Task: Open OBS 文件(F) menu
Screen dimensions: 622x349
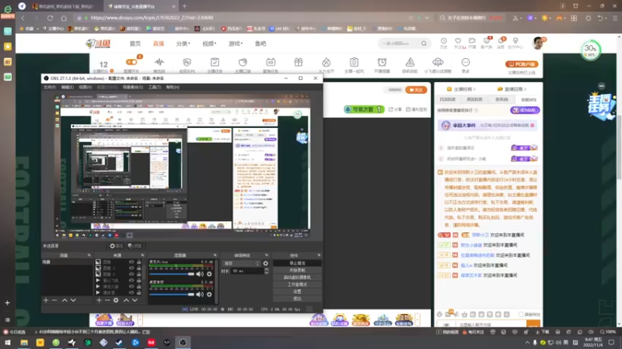Action: coord(50,87)
